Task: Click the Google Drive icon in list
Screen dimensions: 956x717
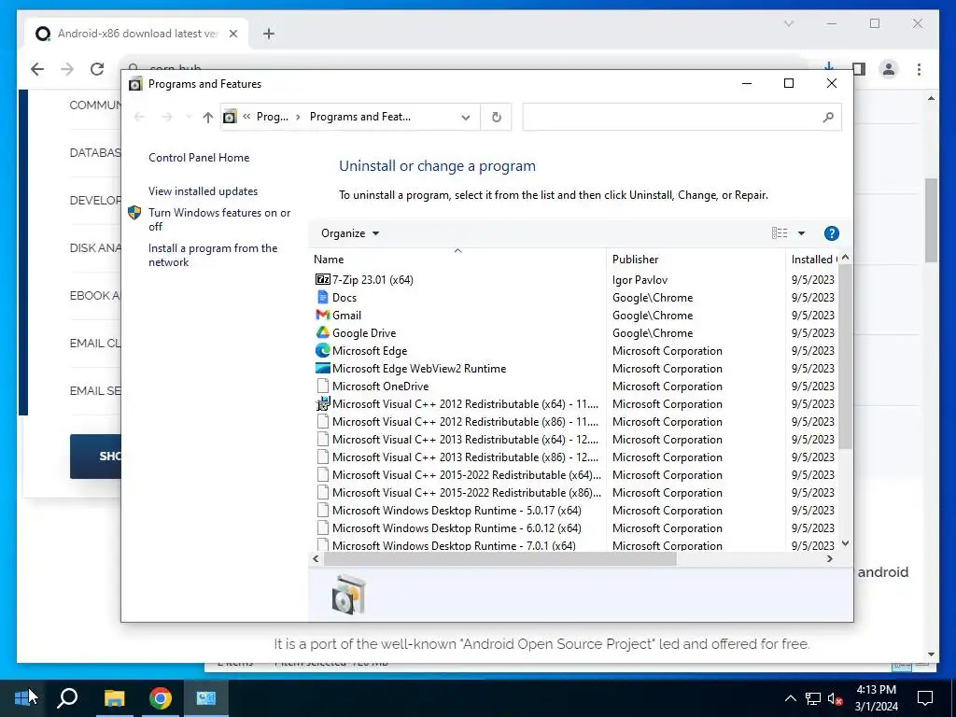Action: point(322,332)
